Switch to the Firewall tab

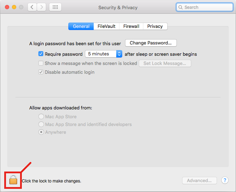coord(131,26)
